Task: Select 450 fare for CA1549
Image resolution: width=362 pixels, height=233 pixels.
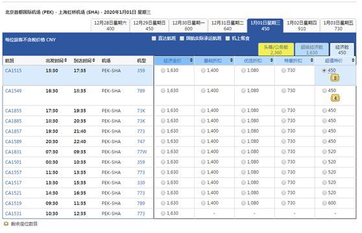Action: click(x=324, y=91)
